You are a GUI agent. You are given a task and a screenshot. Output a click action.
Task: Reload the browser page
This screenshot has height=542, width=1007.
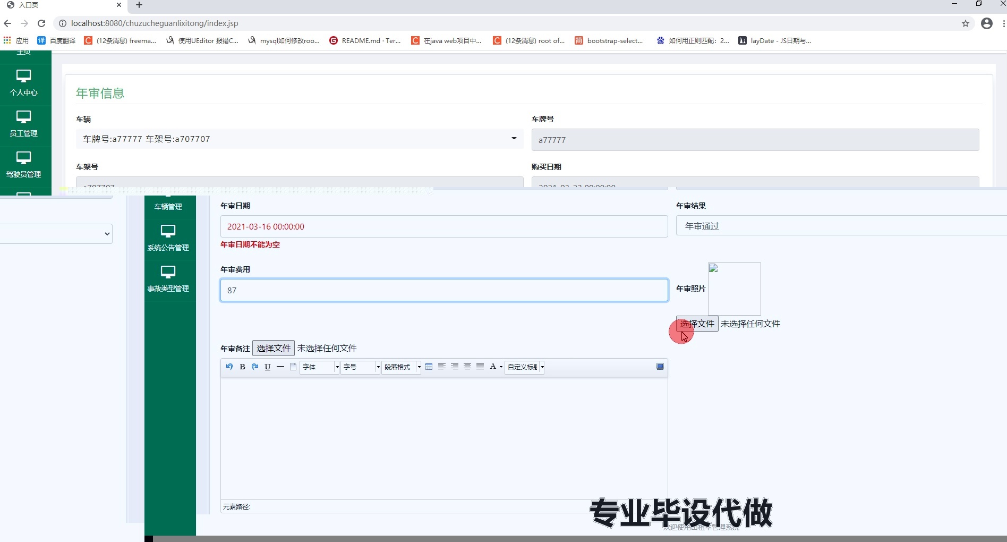point(41,23)
